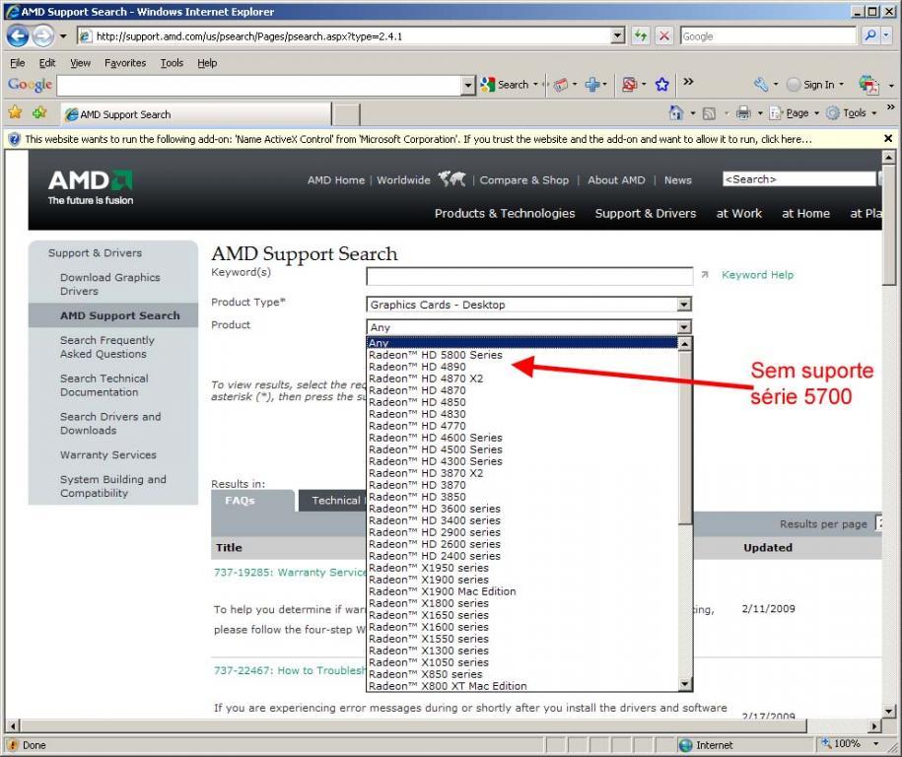Switch to the Technical results tab
Image resolution: width=902 pixels, height=757 pixels.
pyautogui.click(x=332, y=501)
